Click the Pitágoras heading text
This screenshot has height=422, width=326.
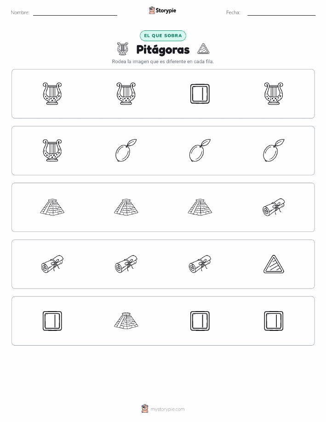[x=163, y=50]
